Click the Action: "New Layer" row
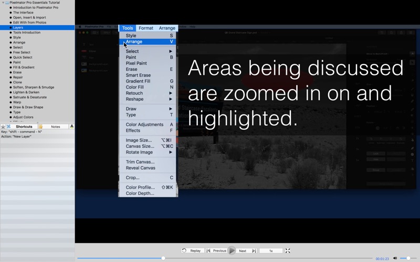The height and width of the screenshot is (262, 420). pos(37,136)
